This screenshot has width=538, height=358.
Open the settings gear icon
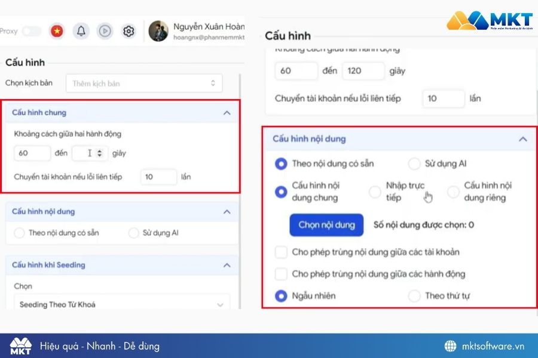129,31
